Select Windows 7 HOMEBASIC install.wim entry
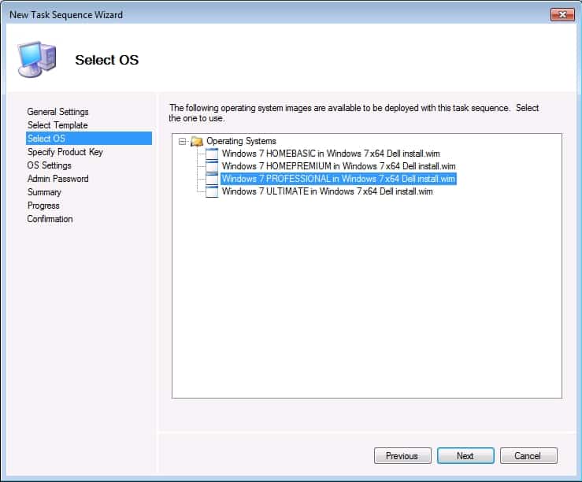 coord(331,154)
